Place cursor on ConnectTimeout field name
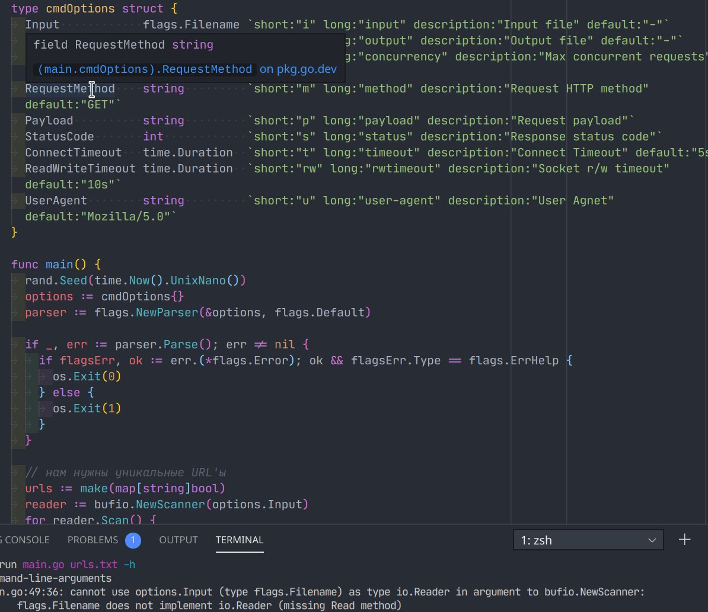The image size is (708, 612). [73, 152]
